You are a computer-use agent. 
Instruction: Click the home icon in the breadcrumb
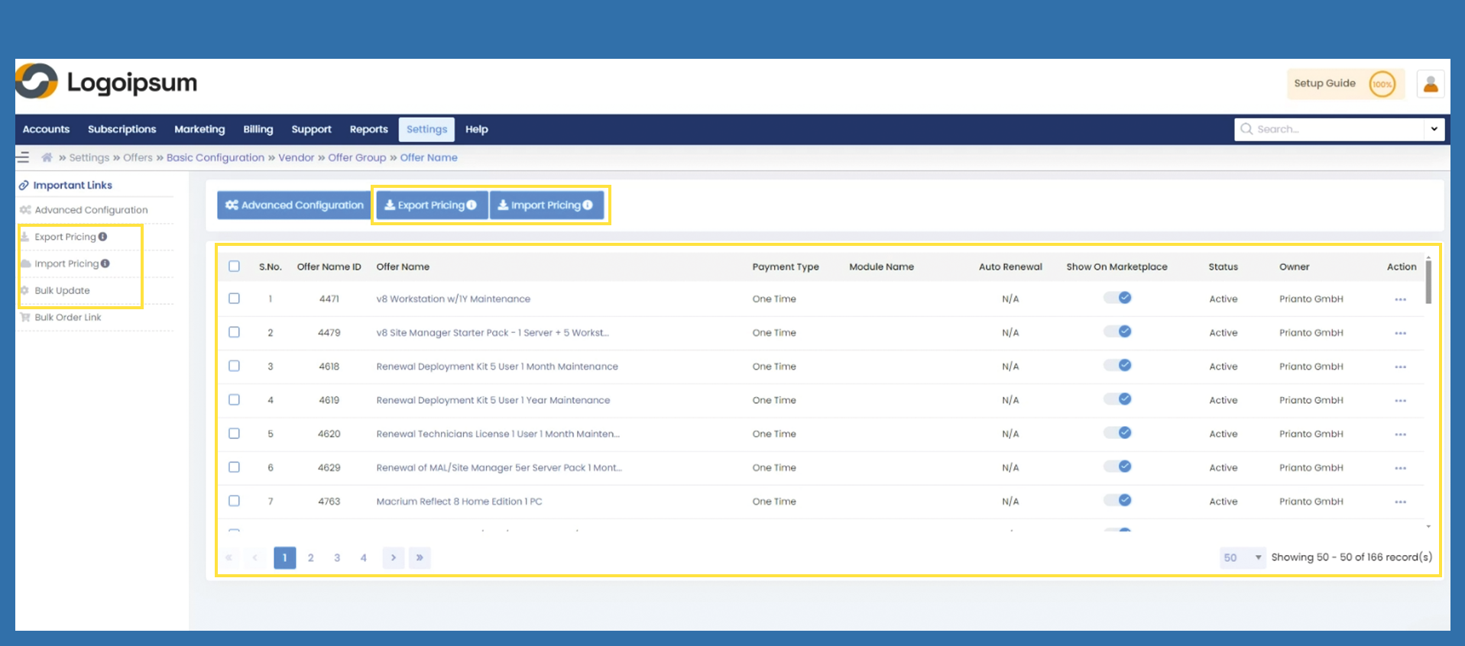click(47, 157)
